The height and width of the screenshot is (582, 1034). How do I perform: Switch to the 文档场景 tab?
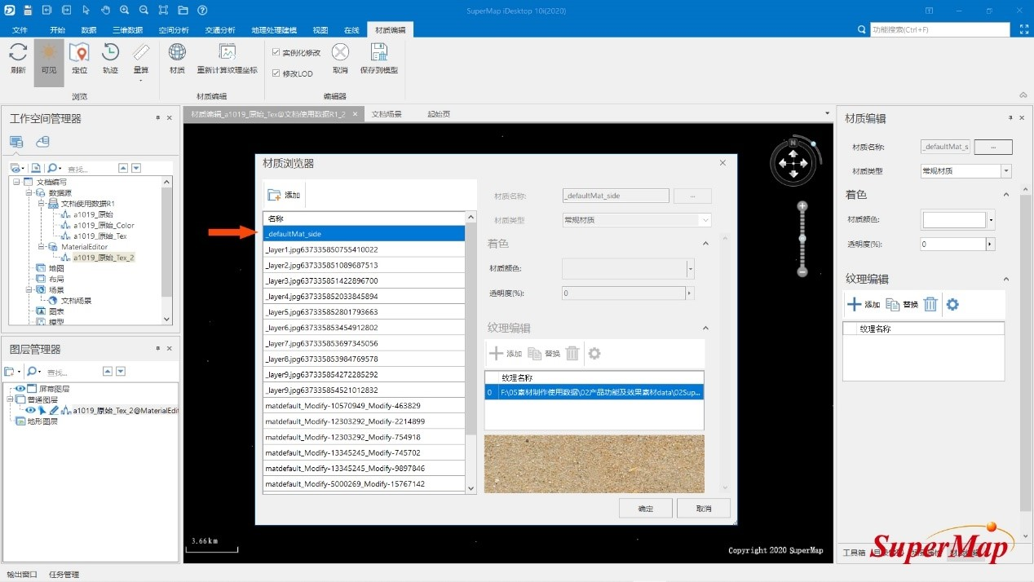(387, 114)
